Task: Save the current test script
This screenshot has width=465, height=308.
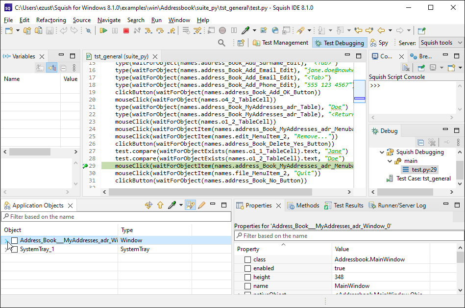Action: coord(49,29)
